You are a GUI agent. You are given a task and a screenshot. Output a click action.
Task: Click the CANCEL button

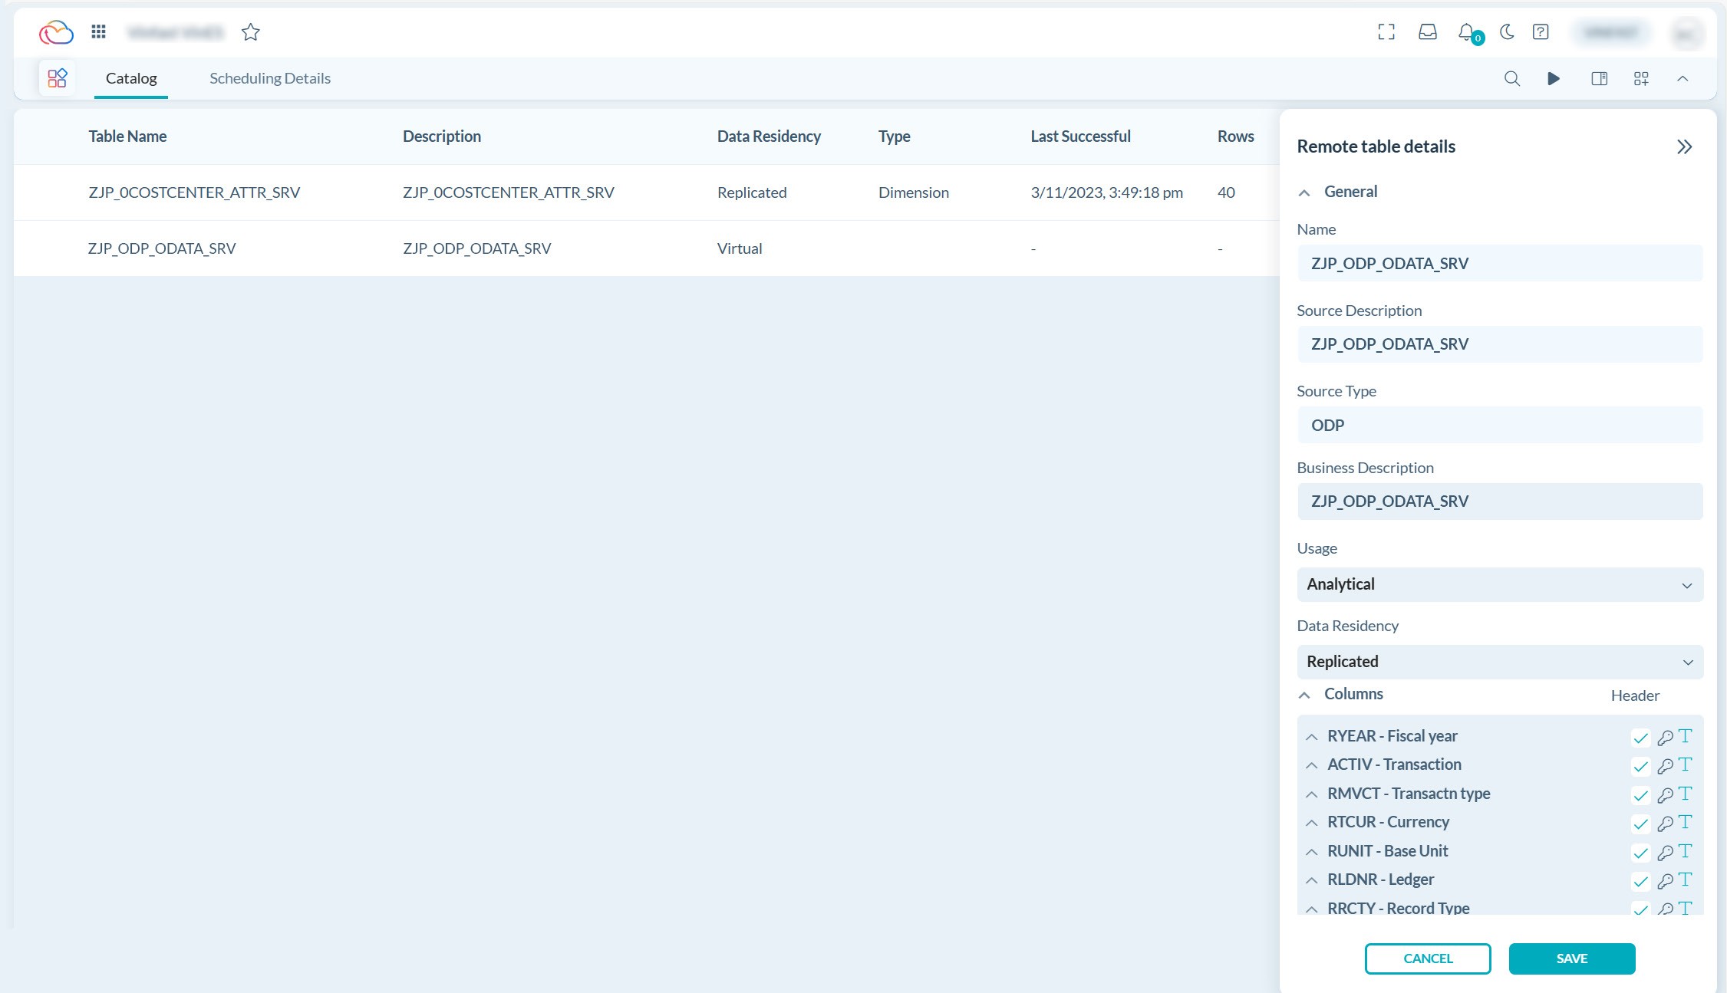pyautogui.click(x=1427, y=958)
